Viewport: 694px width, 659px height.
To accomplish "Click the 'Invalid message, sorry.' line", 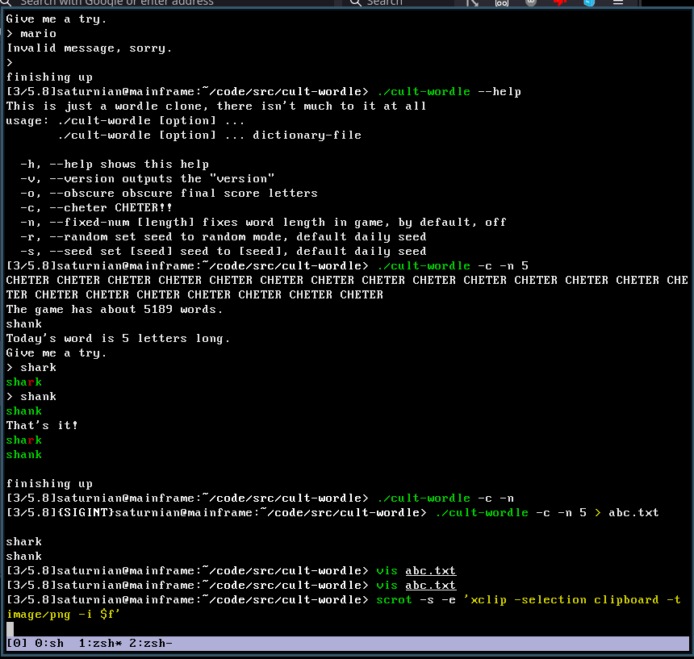I will (89, 48).
